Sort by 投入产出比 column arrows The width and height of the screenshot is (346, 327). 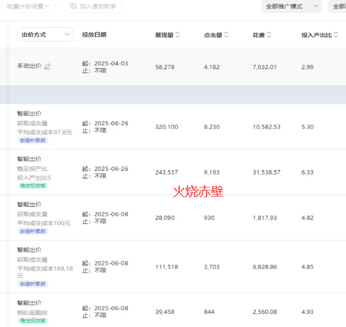(x=336, y=35)
